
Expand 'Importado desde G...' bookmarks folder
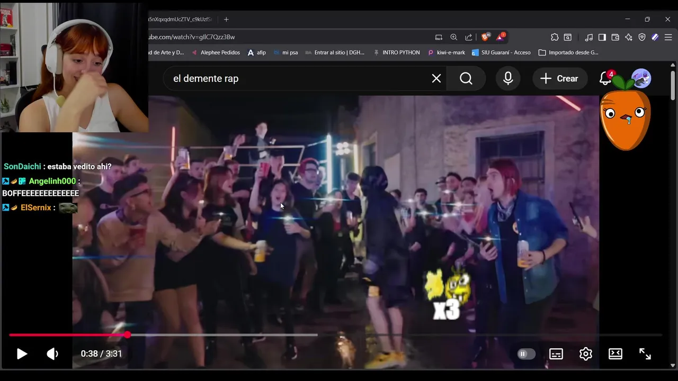coord(568,52)
